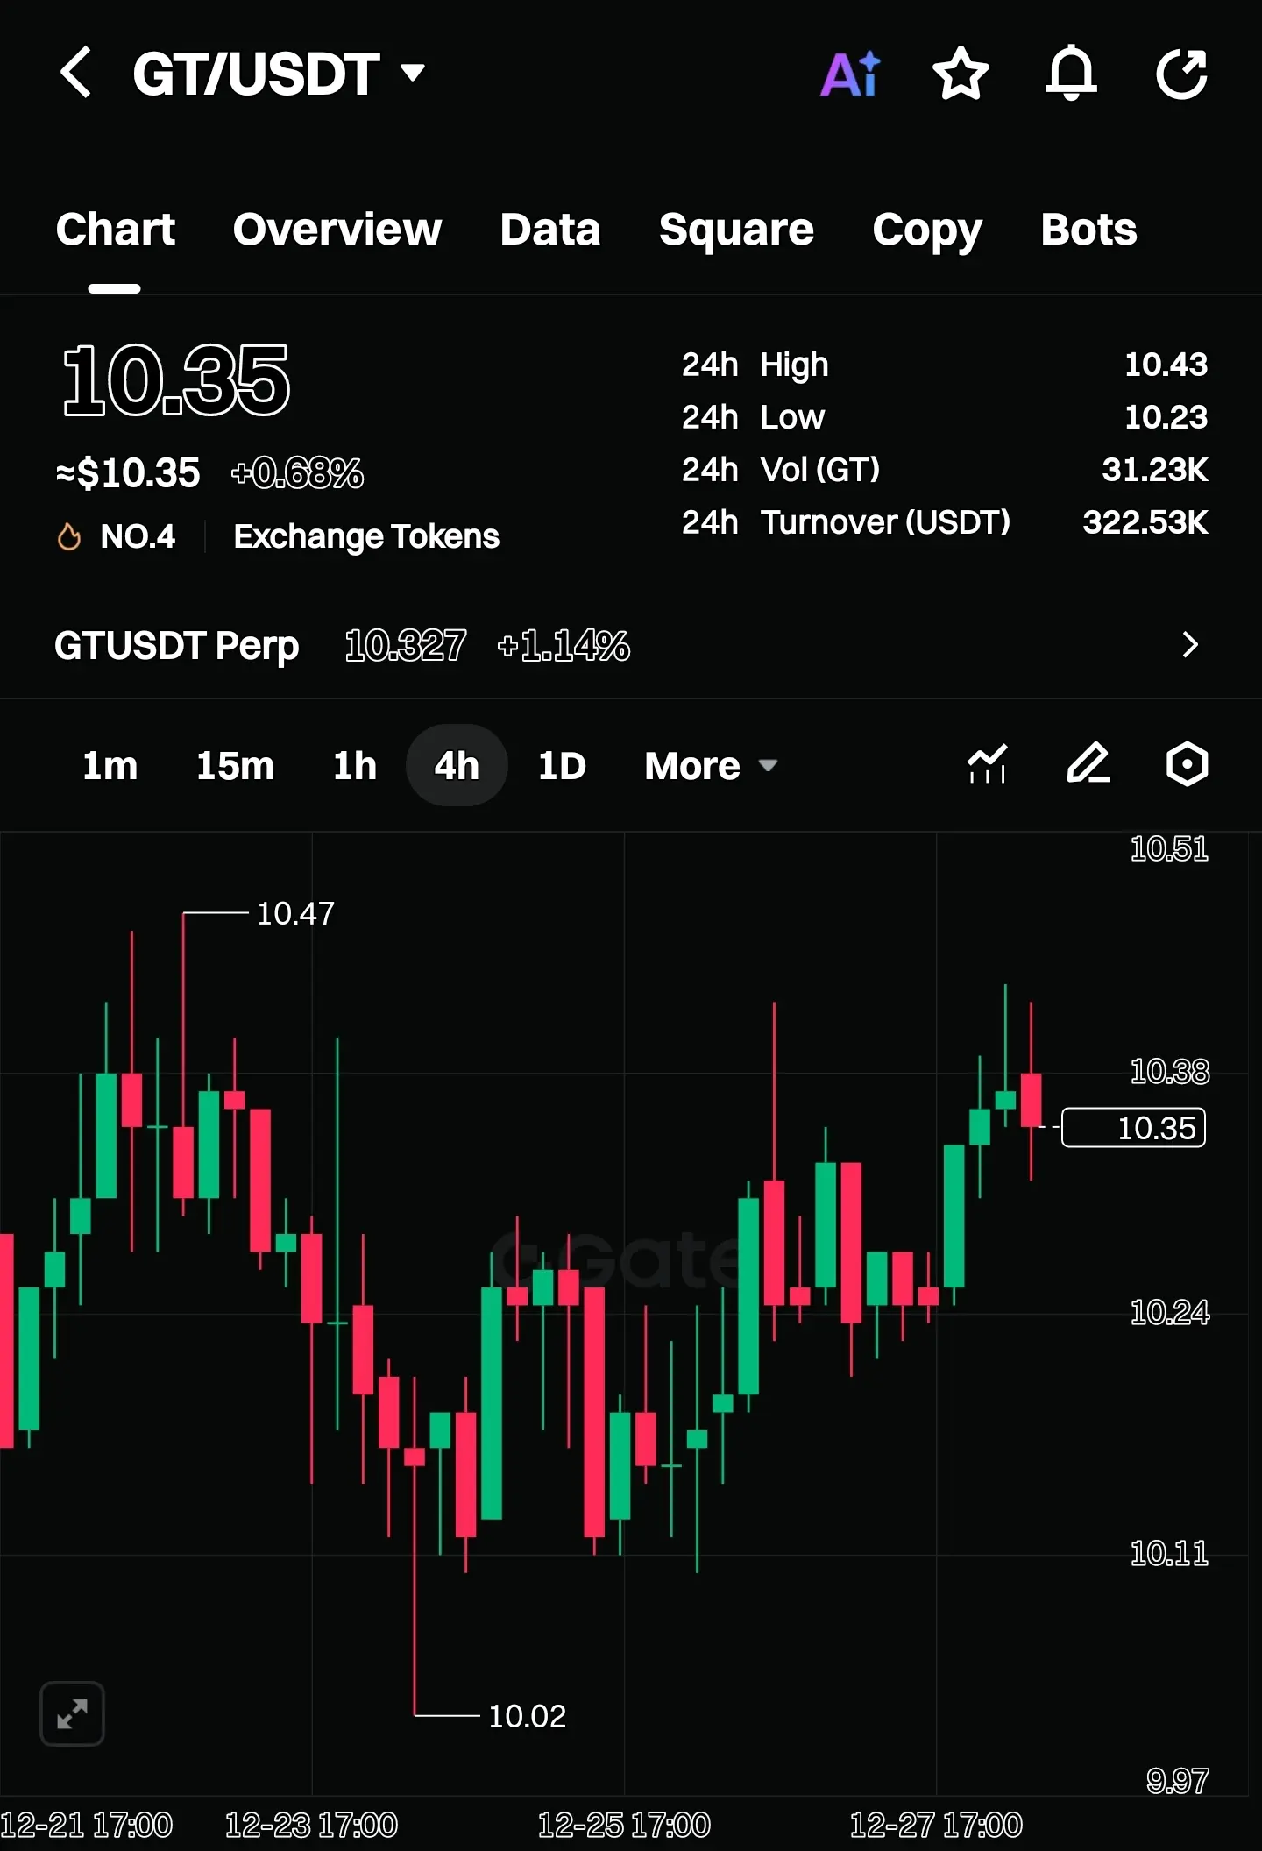This screenshot has height=1851, width=1262.
Task: Tap the 10.11 price axis label
Action: pos(1169,1554)
